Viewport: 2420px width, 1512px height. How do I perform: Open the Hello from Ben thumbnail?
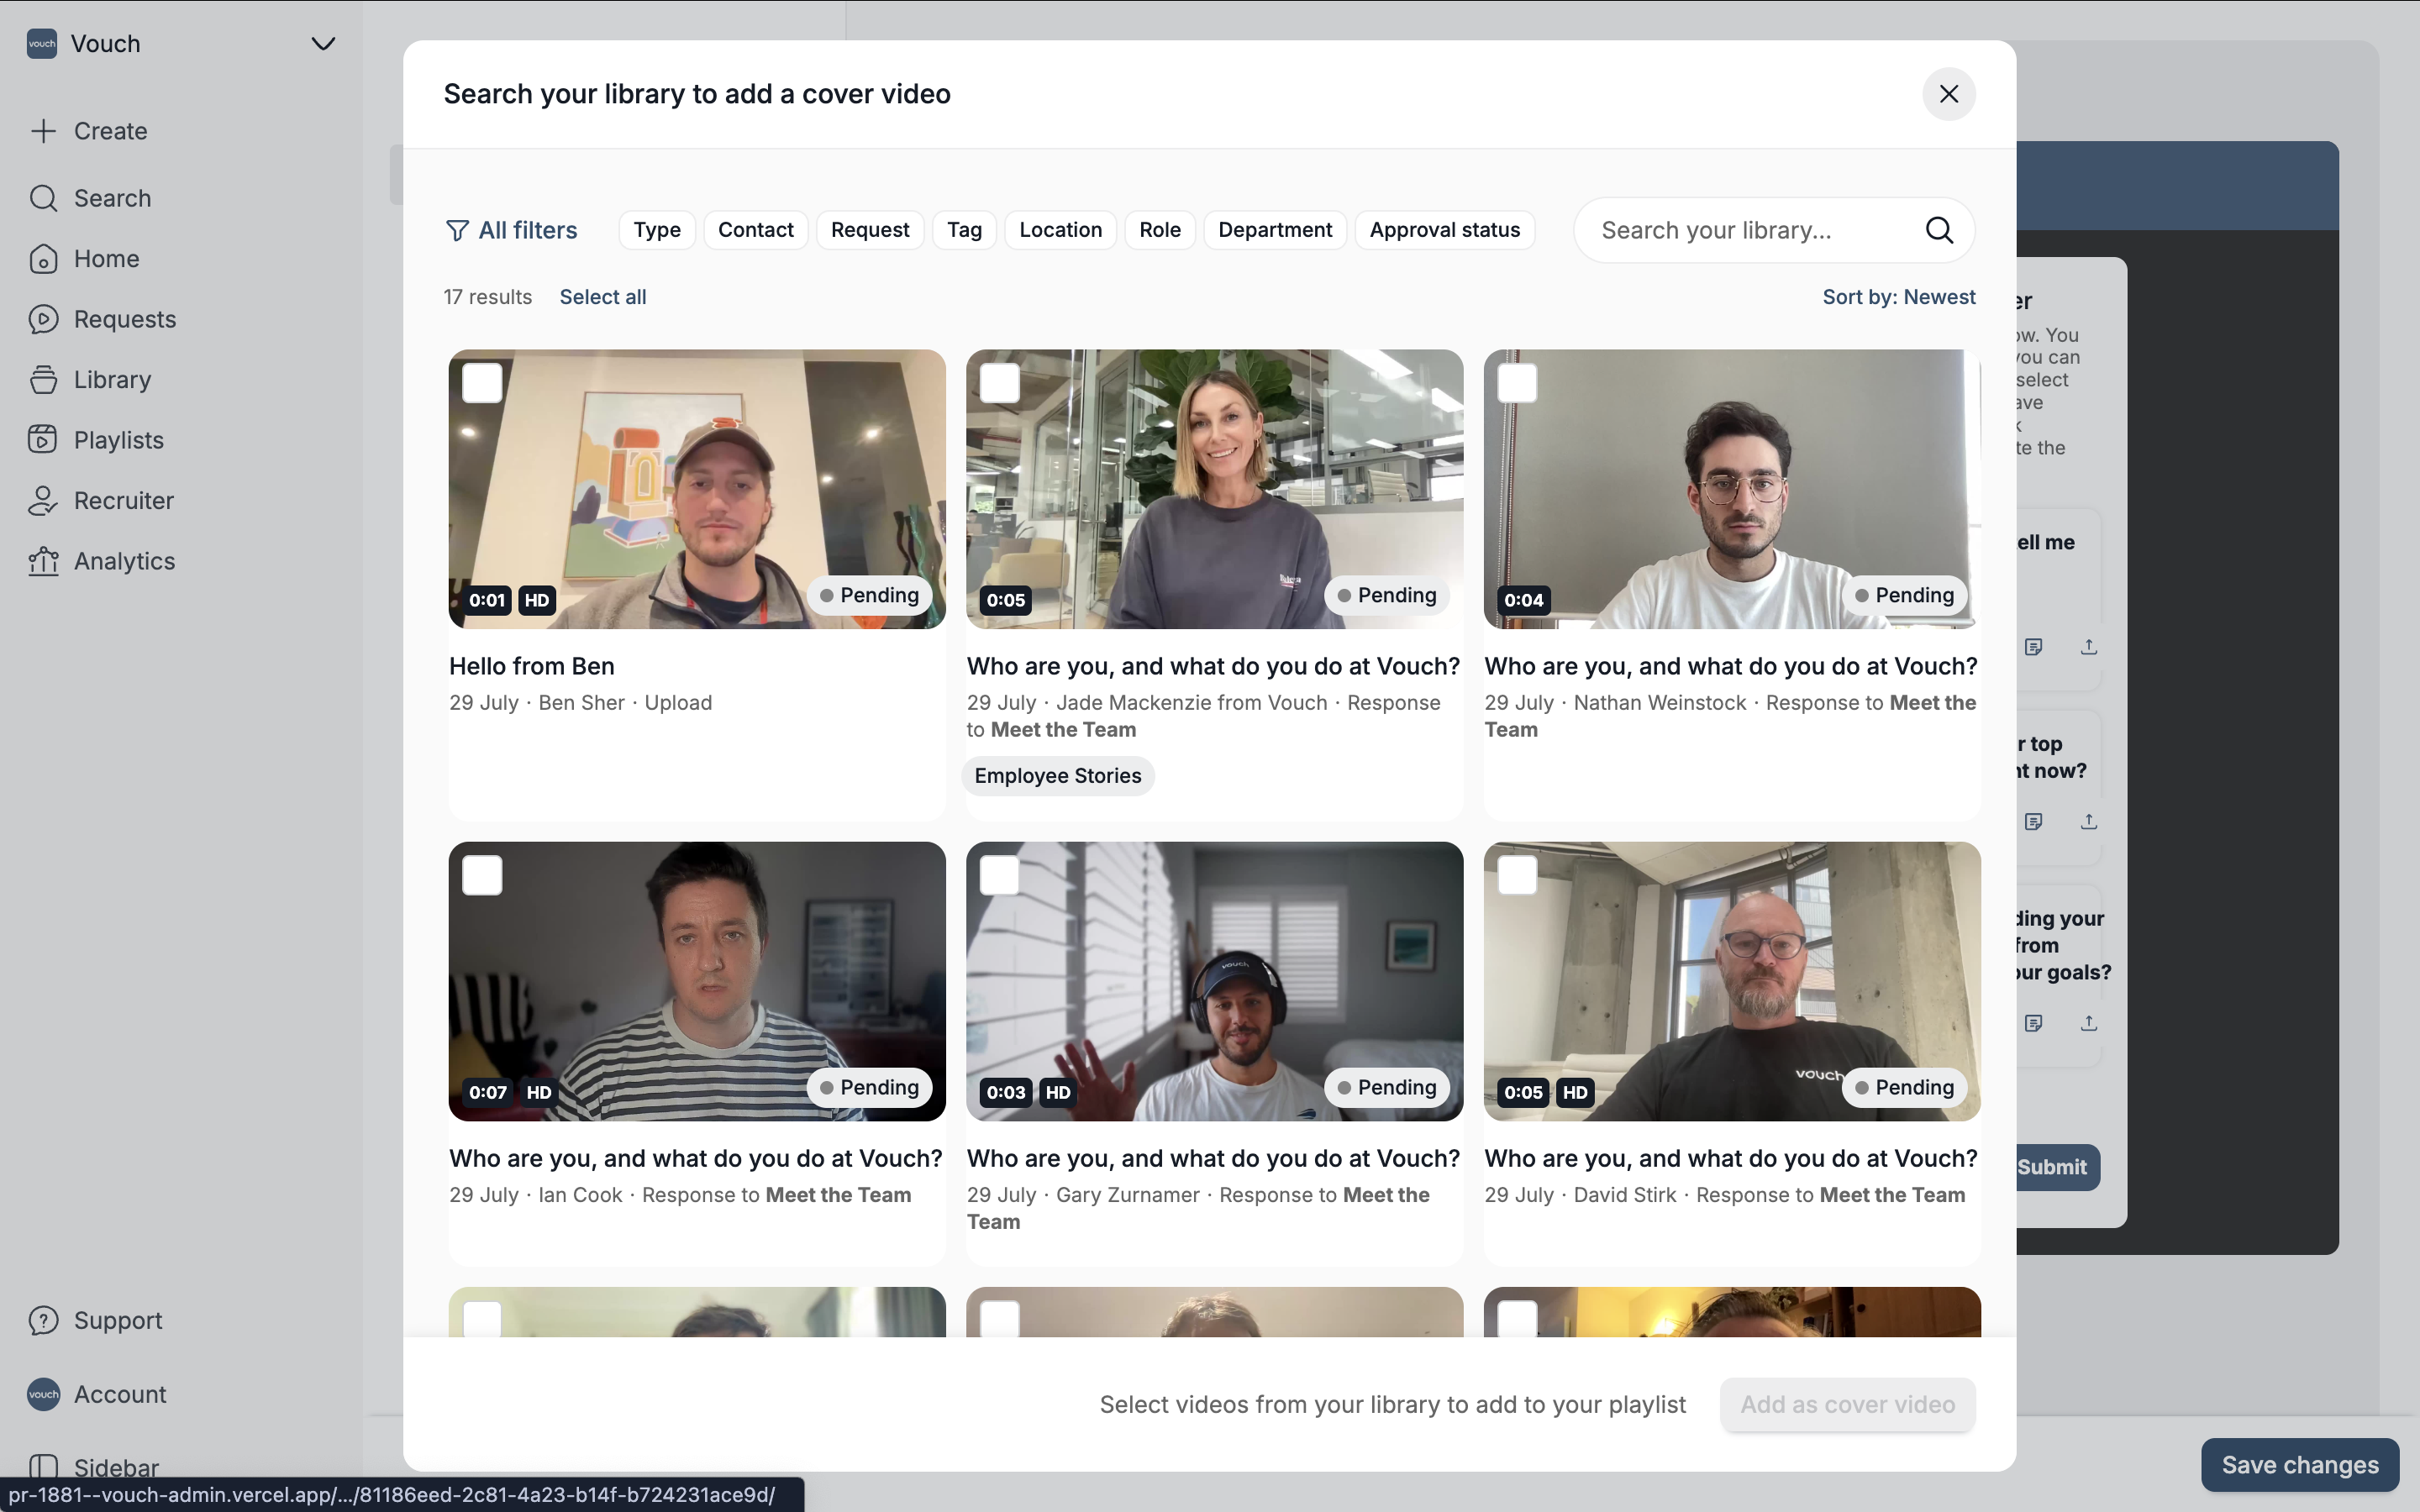[697, 489]
